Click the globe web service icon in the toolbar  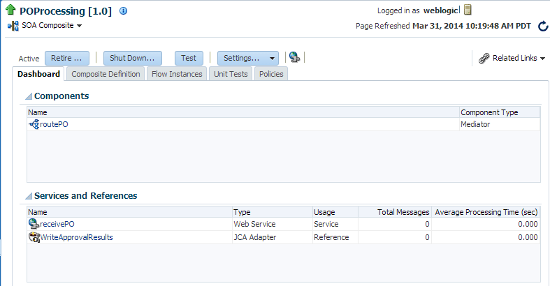tap(295, 57)
